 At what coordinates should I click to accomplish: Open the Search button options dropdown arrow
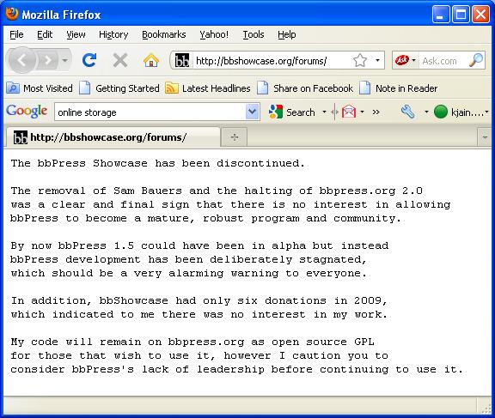point(324,112)
